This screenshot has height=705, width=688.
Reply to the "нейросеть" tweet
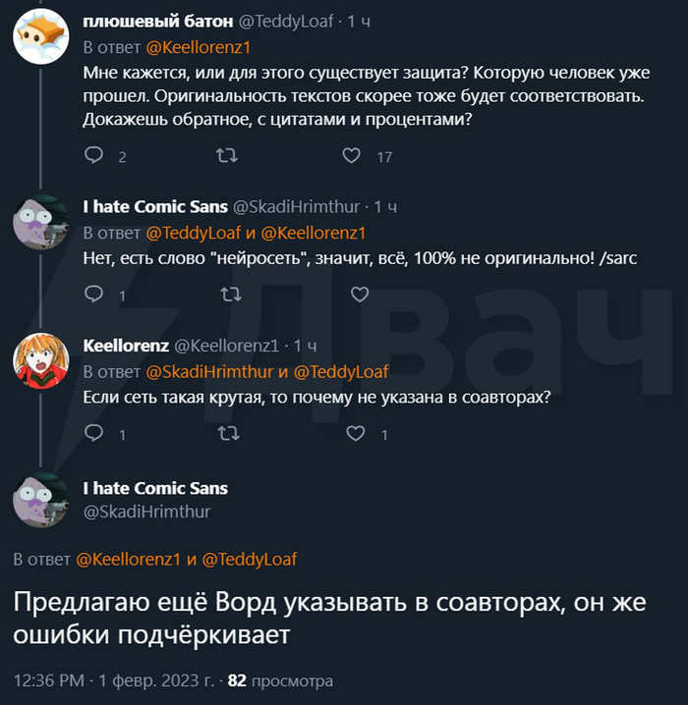[x=94, y=294]
